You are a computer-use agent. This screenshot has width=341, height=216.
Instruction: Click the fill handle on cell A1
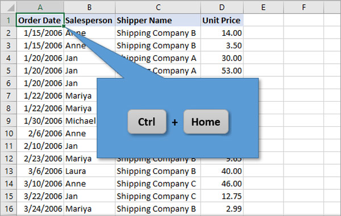[x=64, y=26]
